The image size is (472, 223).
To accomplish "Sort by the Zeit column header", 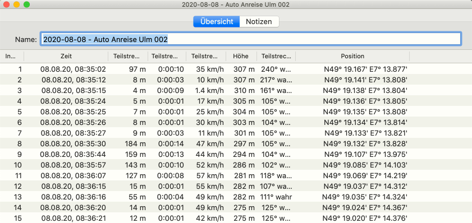I will coord(66,56).
